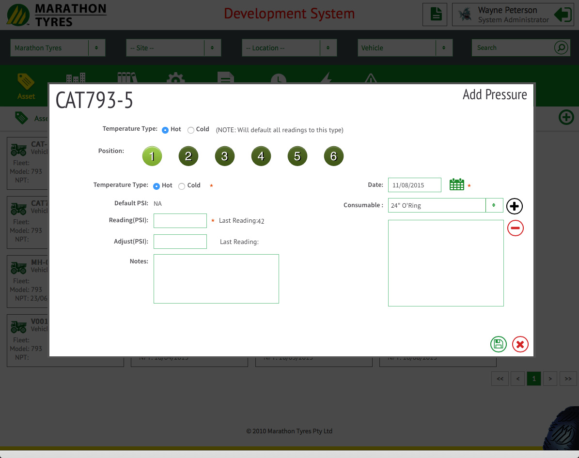Add the selected consumable with plus icon

click(x=515, y=206)
